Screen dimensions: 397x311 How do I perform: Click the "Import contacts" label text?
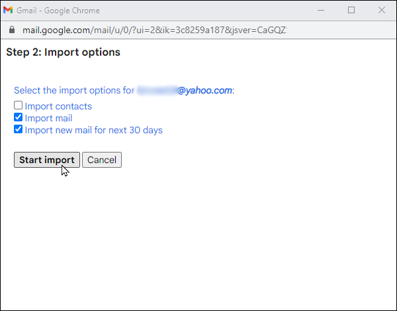pos(58,106)
